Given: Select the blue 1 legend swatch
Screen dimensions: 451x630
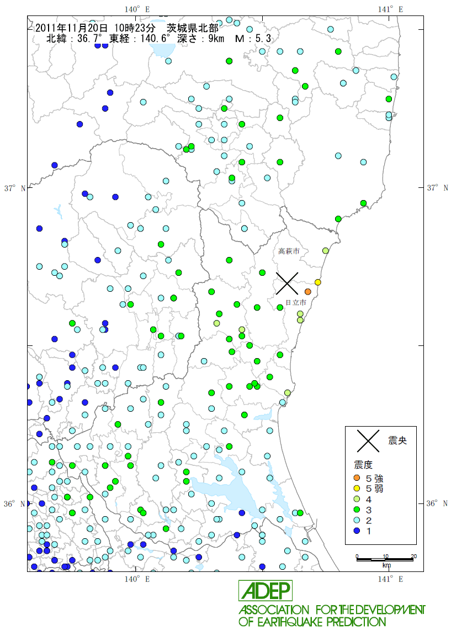Looking at the screenshot, I should click(357, 531).
